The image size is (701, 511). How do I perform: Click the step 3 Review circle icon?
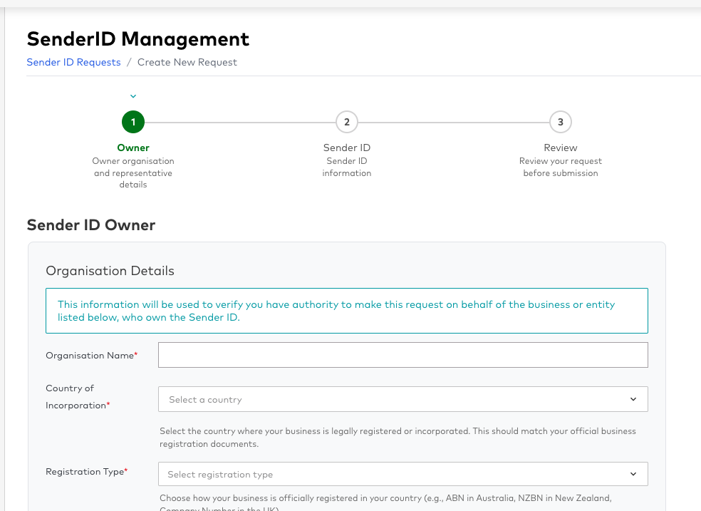point(561,122)
